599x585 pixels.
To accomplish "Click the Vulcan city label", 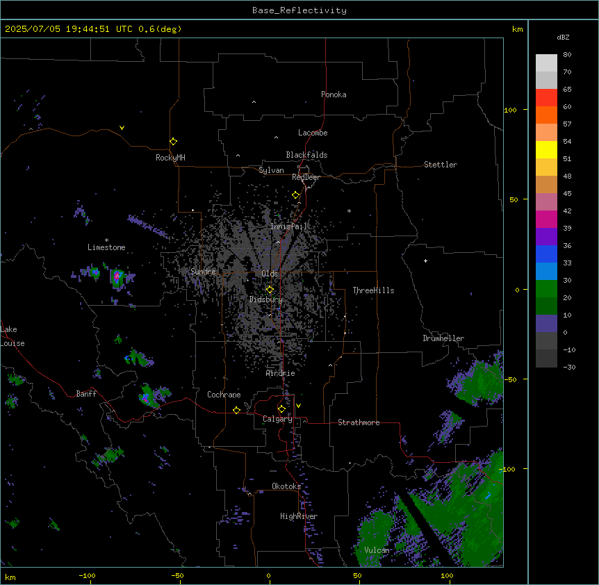I will coord(377,550).
